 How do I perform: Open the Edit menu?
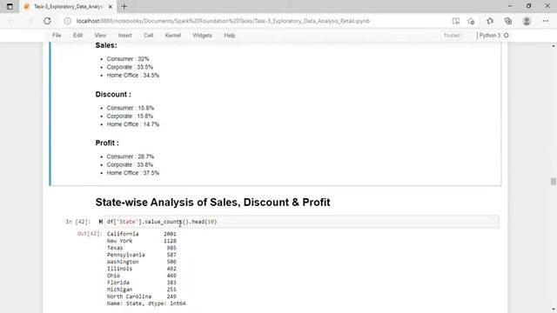77,36
